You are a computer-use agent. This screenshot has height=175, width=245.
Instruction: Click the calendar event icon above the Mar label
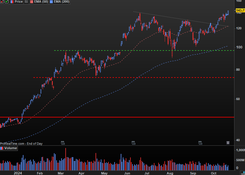(63, 143)
